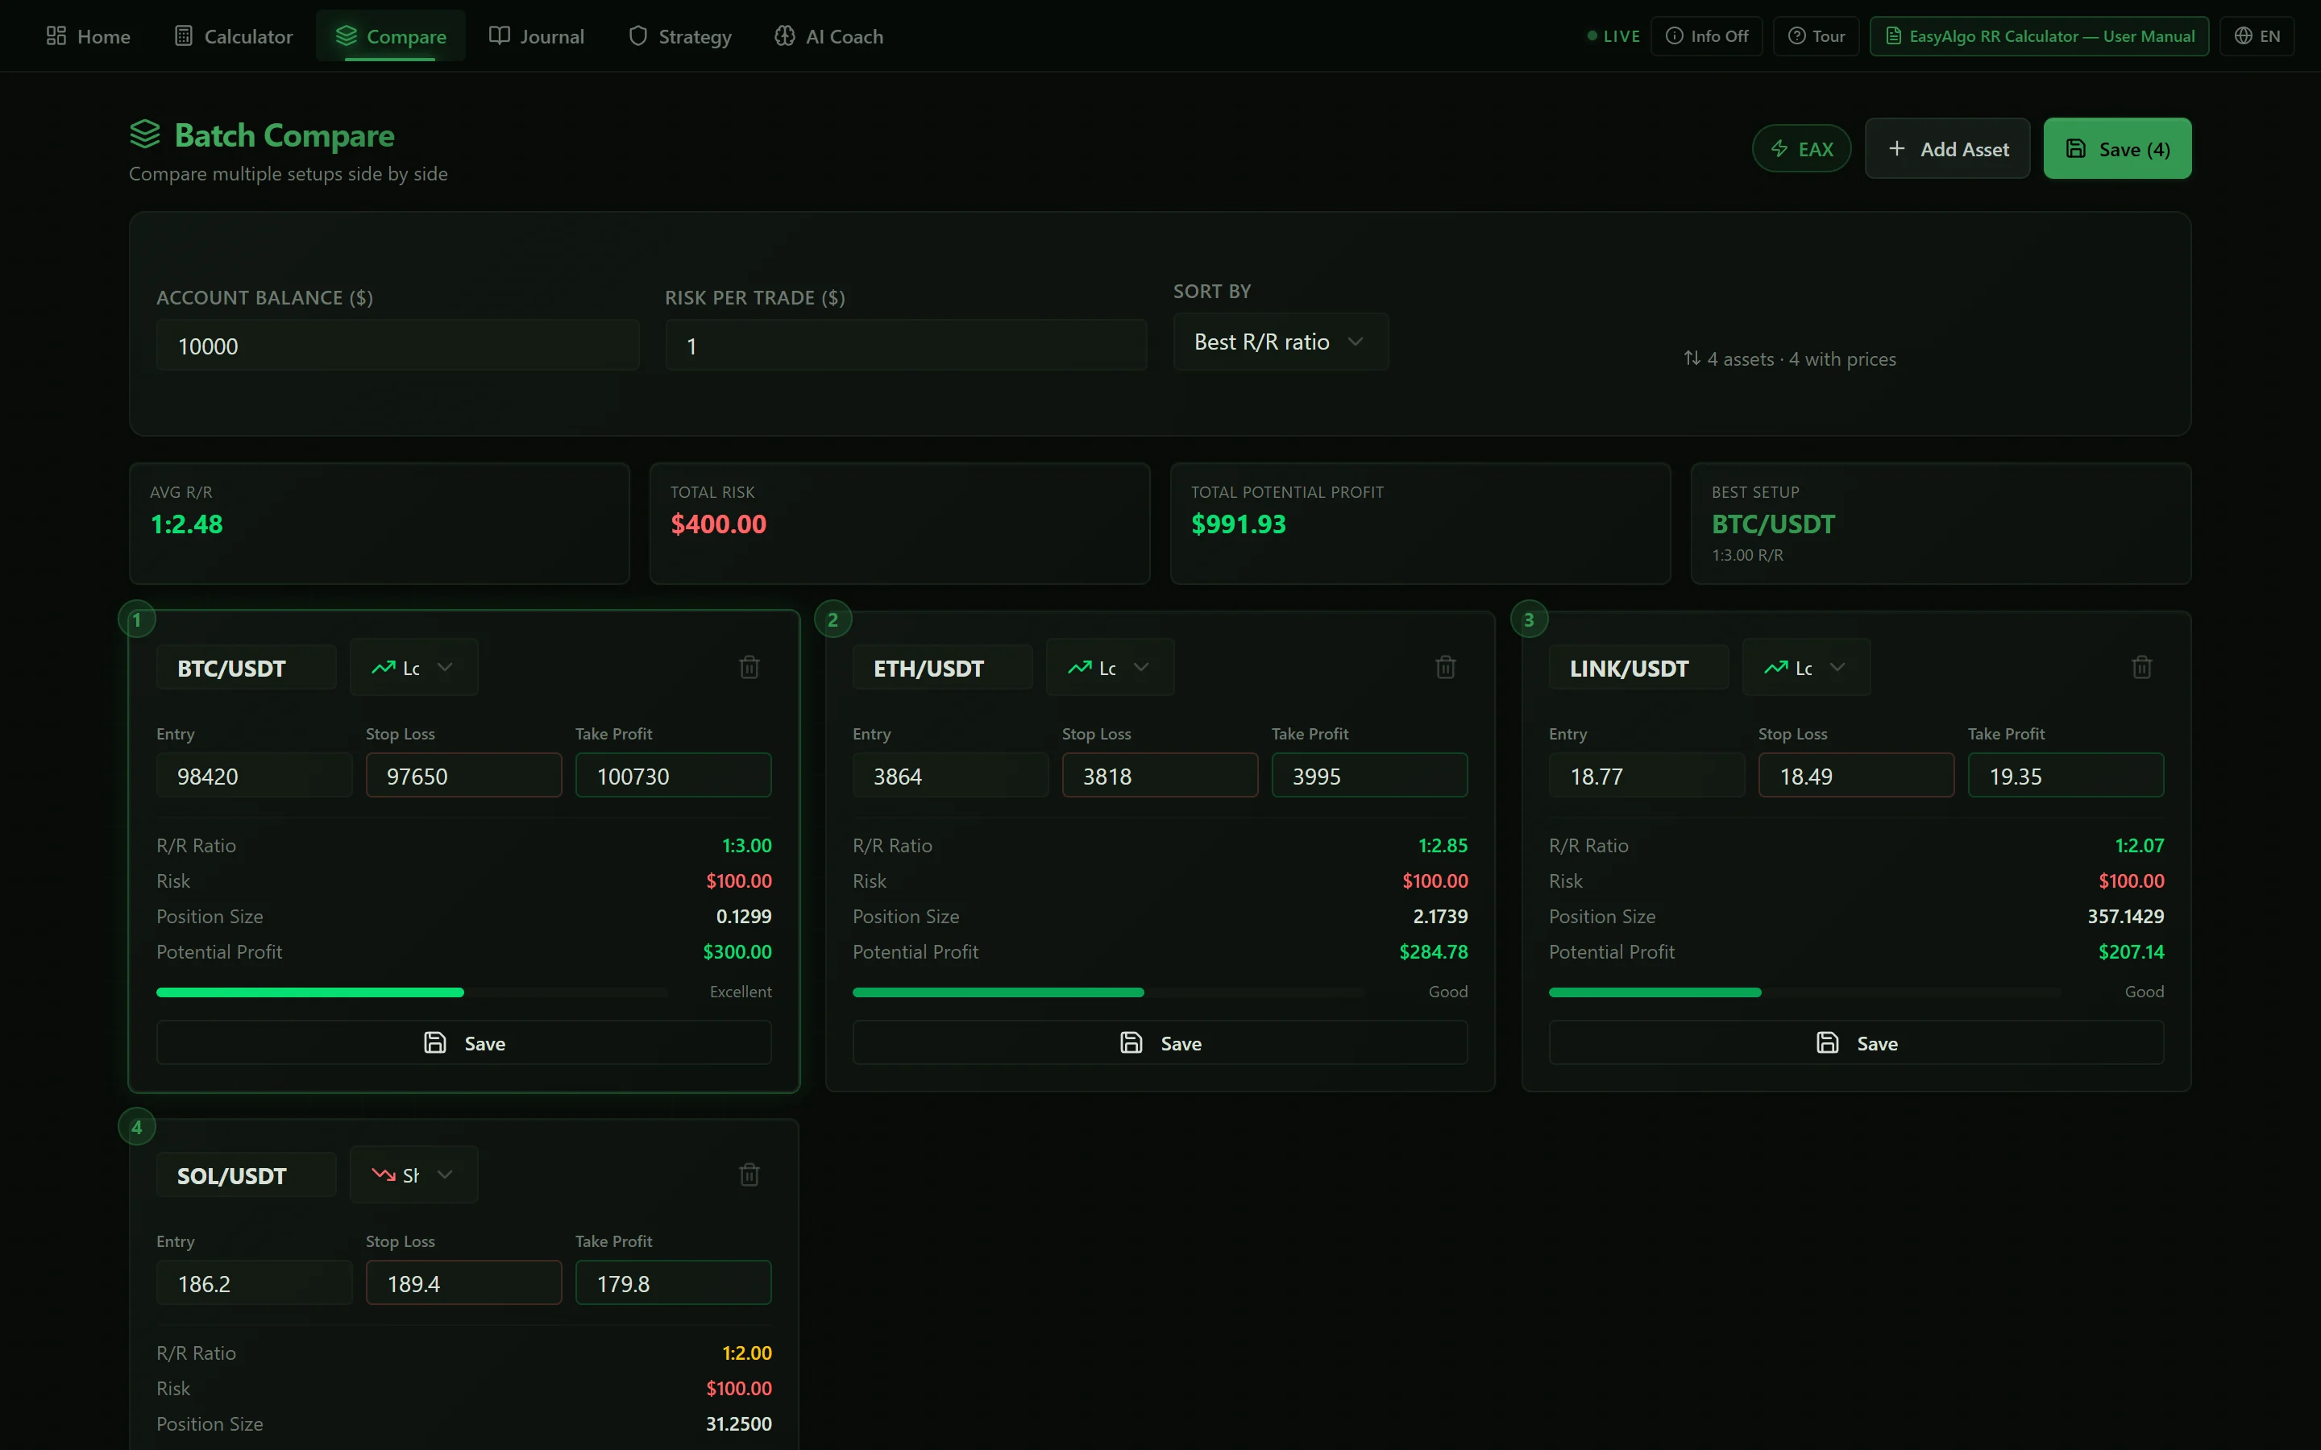Open BTC/USDT direction dropdown

413,668
